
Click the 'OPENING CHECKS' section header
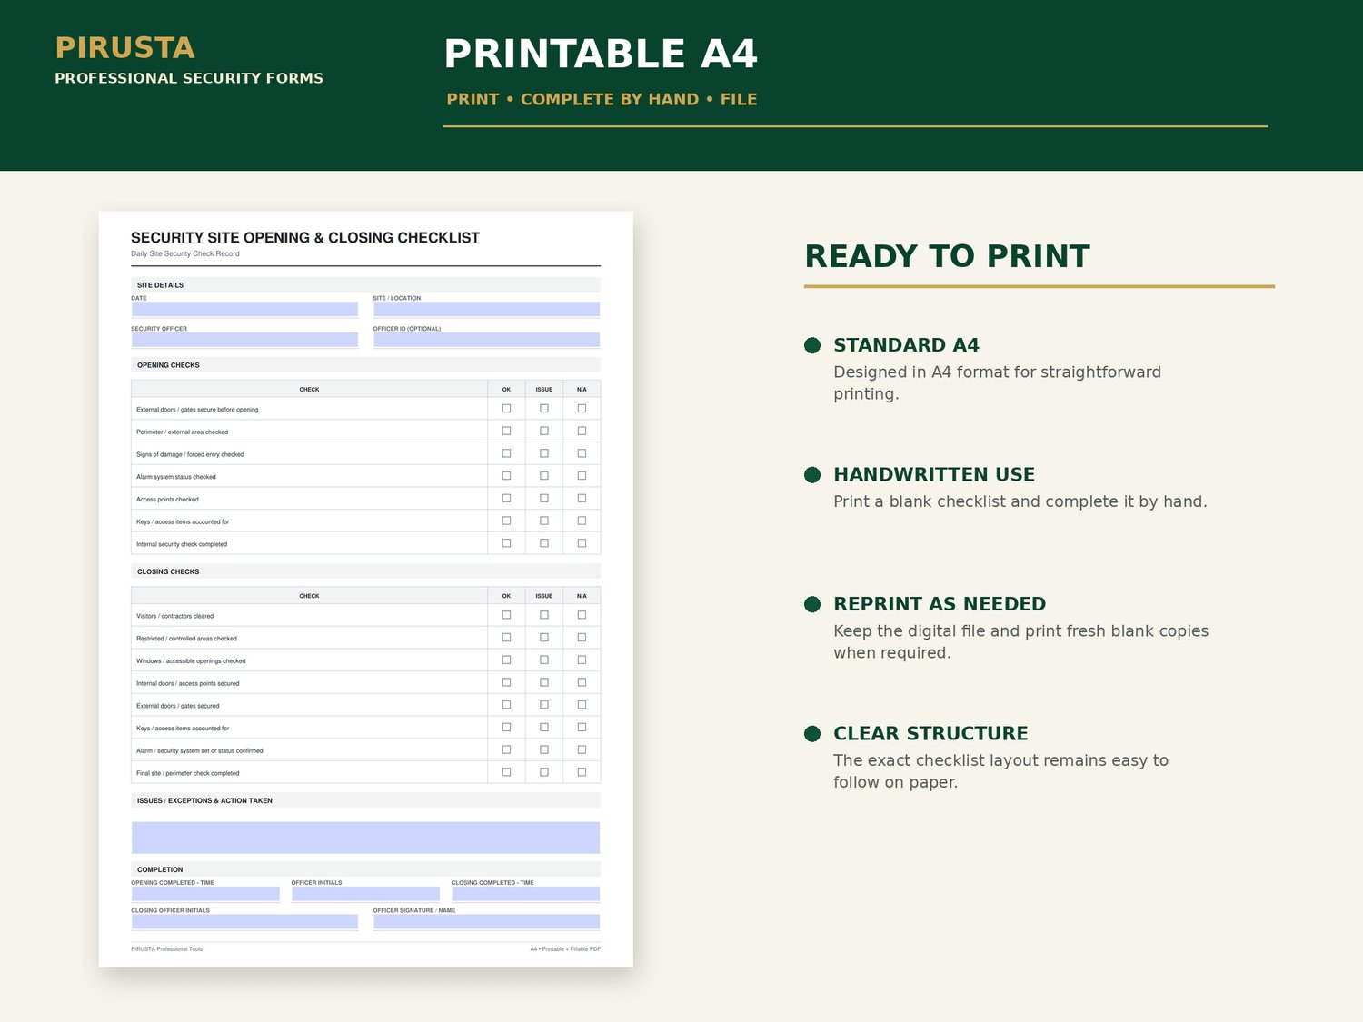pyautogui.click(x=168, y=365)
